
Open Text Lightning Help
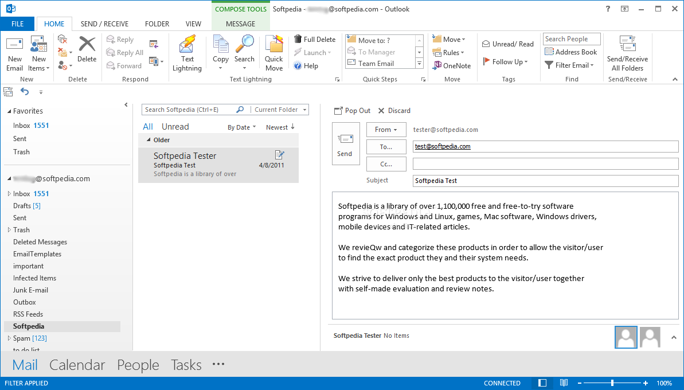(x=306, y=66)
